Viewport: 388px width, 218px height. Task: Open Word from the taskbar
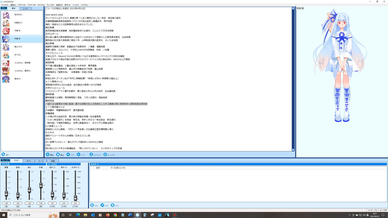(130, 215)
